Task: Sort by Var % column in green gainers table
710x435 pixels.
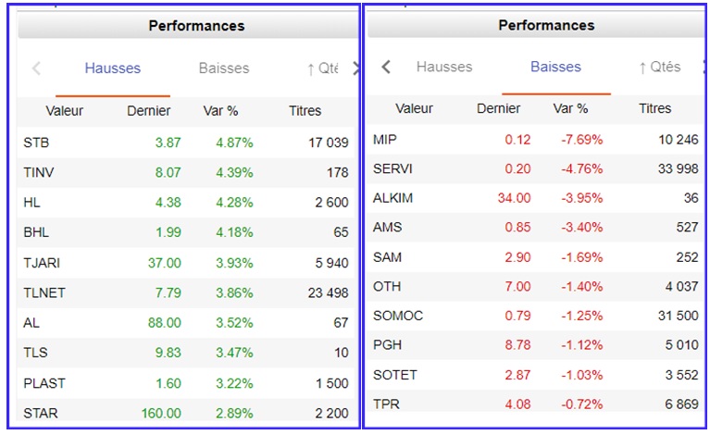Action: tap(220, 111)
